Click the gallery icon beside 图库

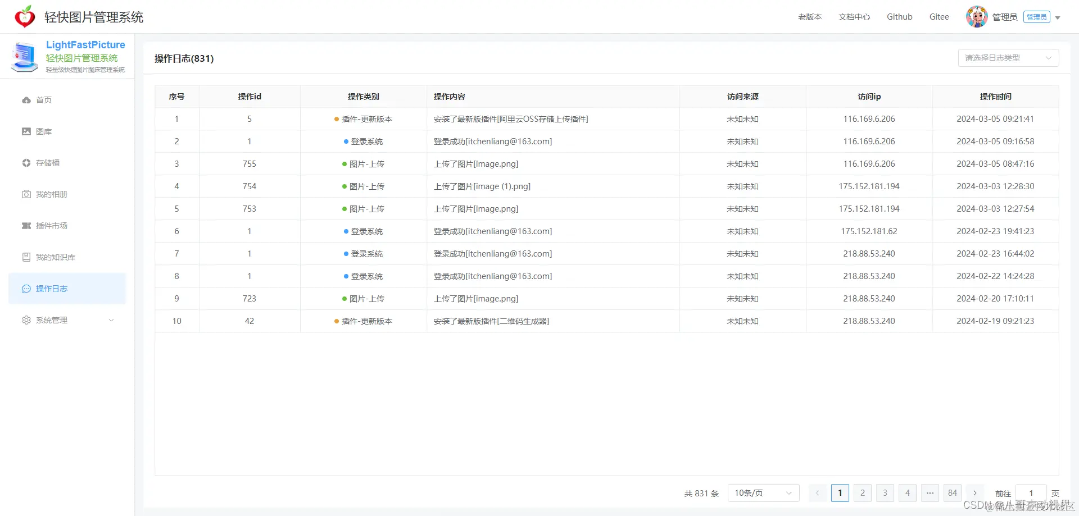coord(26,131)
